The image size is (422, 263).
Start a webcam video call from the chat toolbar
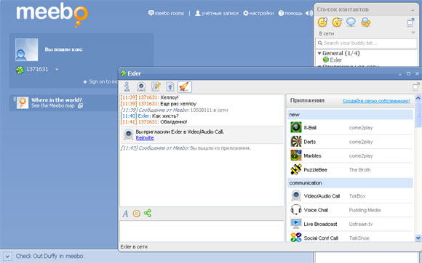pyautogui.click(x=141, y=86)
